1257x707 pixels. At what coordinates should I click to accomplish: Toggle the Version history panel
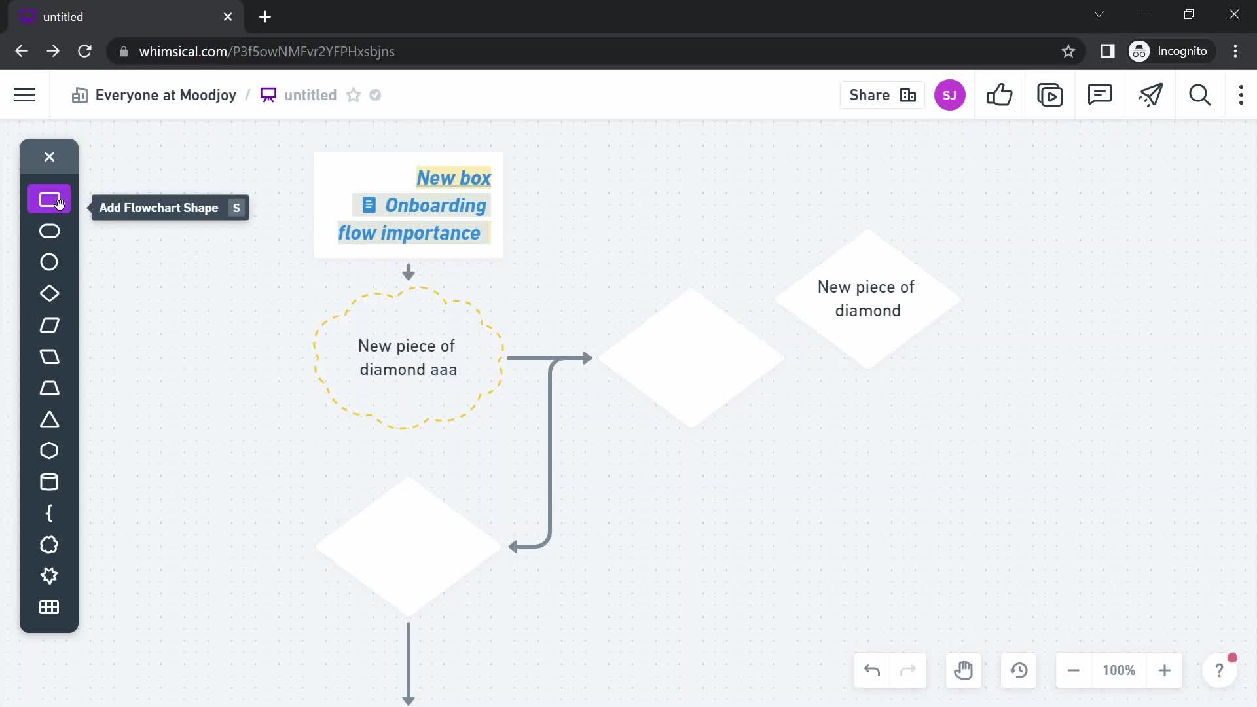[x=1019, y=670]
